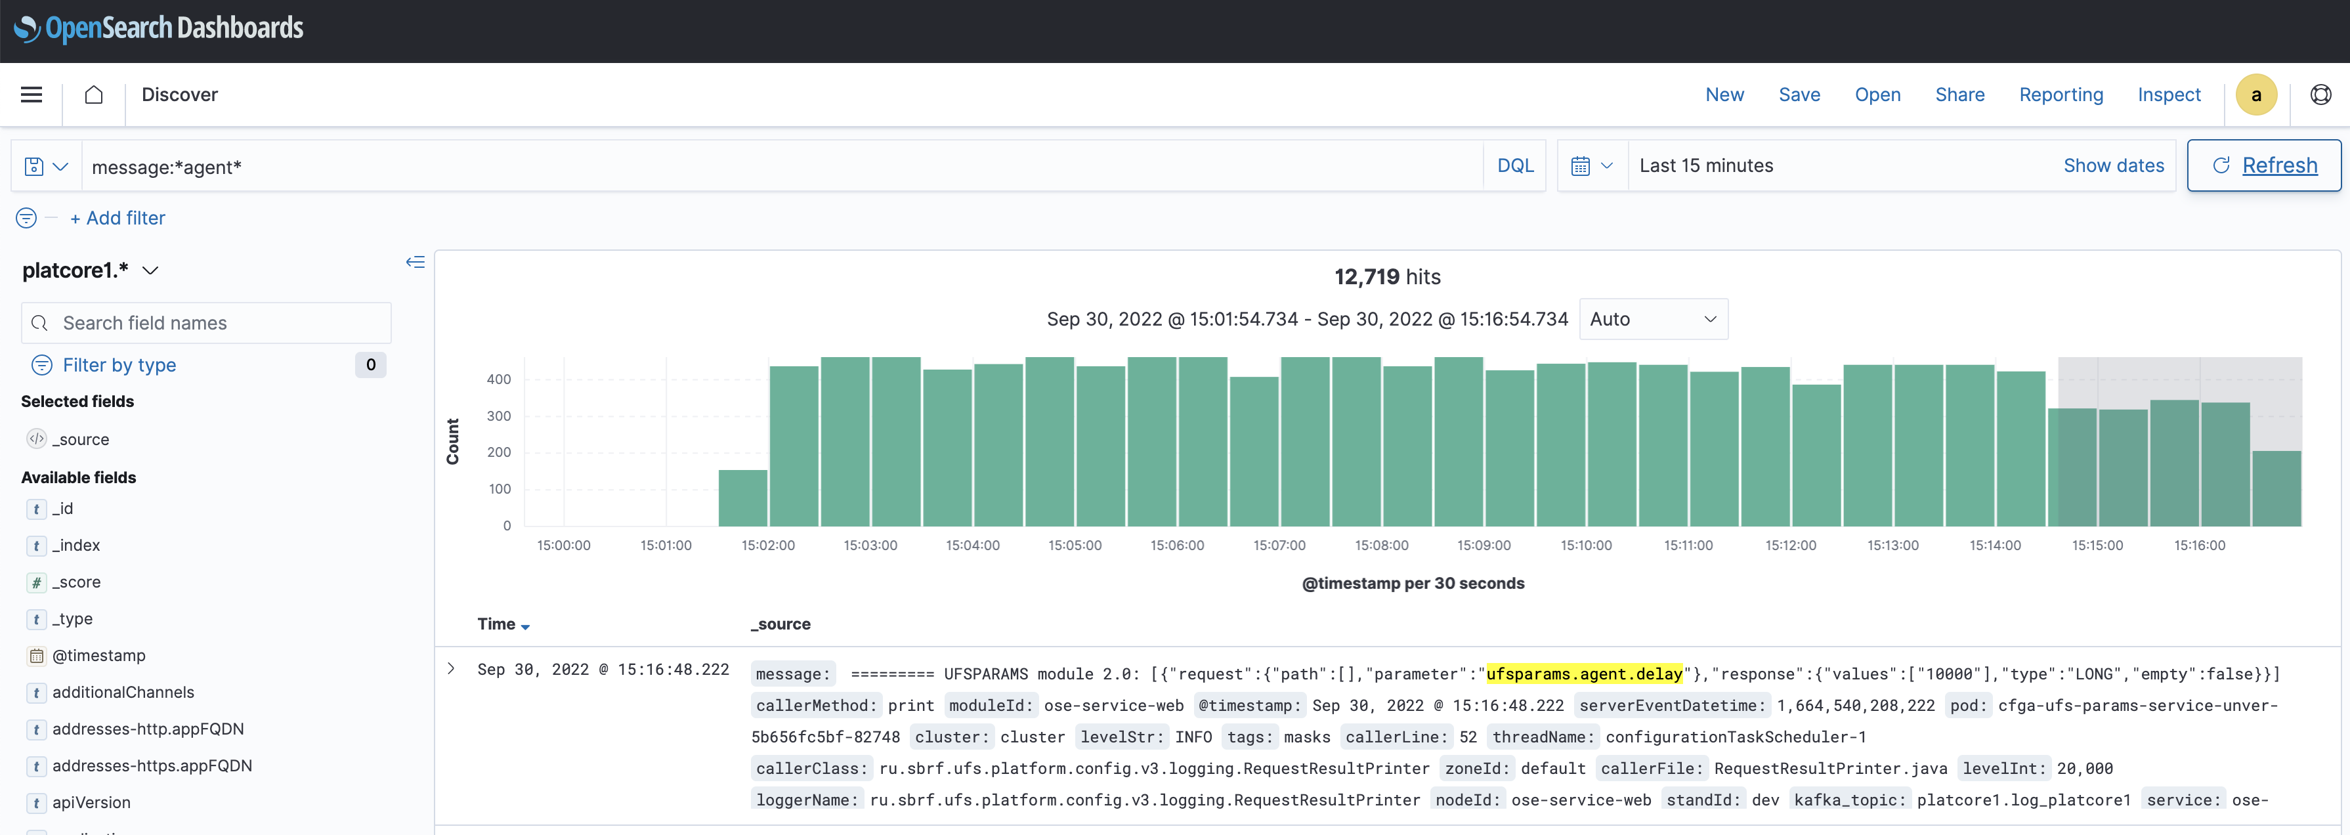This screenshot has width=2350, height=835.
Task: Click Show dates link
Action: point(2113,165)
